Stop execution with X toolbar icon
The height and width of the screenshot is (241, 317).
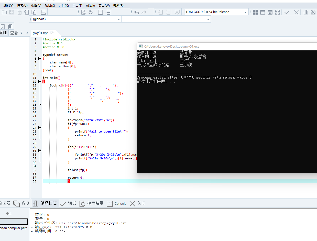point(296,12)
